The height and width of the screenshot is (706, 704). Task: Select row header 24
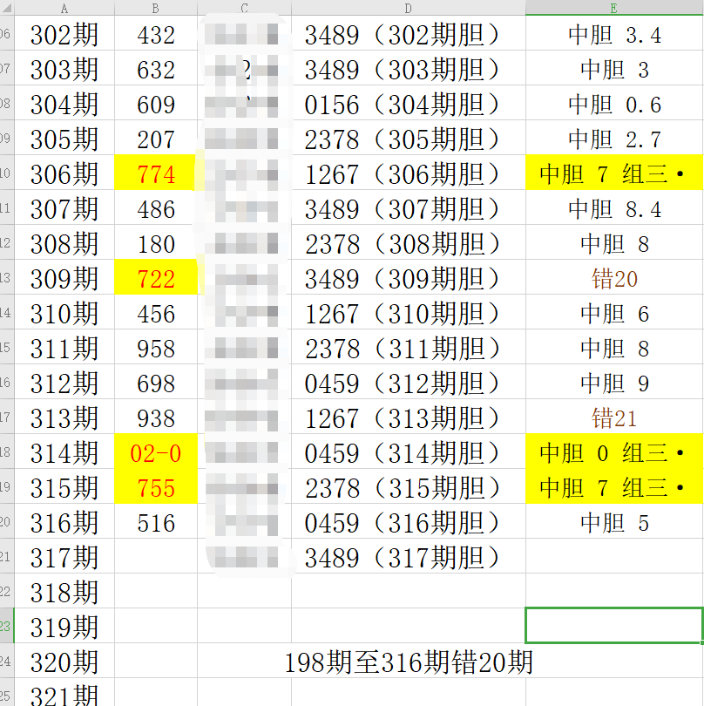click(7, 661)
